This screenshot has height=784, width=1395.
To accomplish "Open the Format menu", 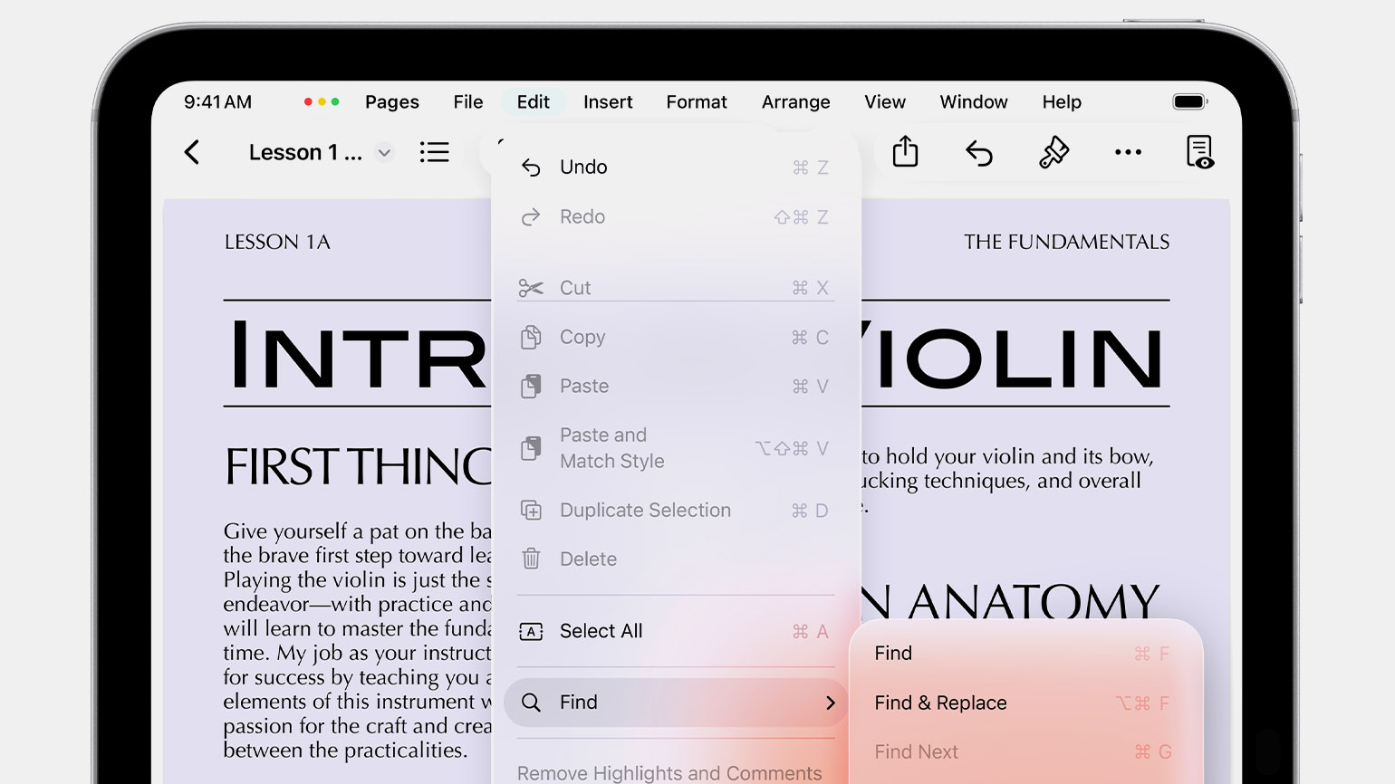I will [x=697, y=102].
